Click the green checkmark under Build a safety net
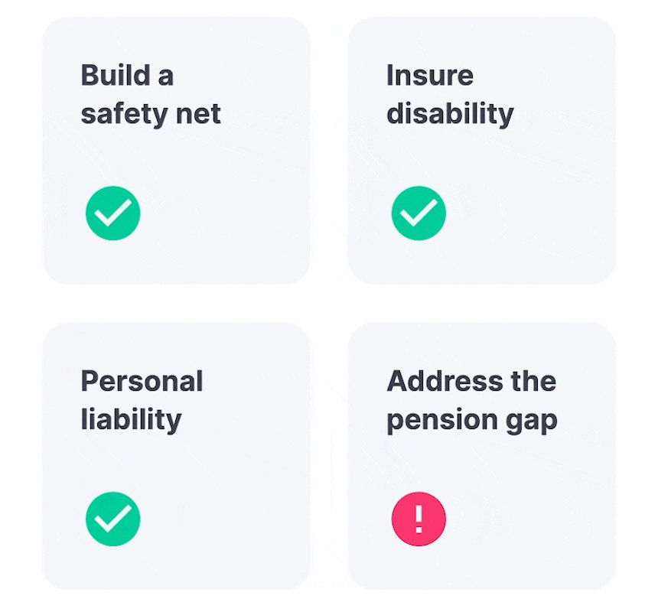This screenshot has width=658, height=612. pyautogui.click(x=113, y=213)
